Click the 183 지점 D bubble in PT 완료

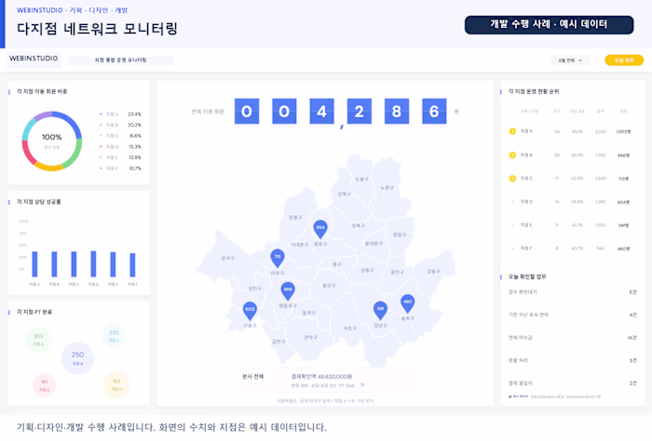click(116, 384)
